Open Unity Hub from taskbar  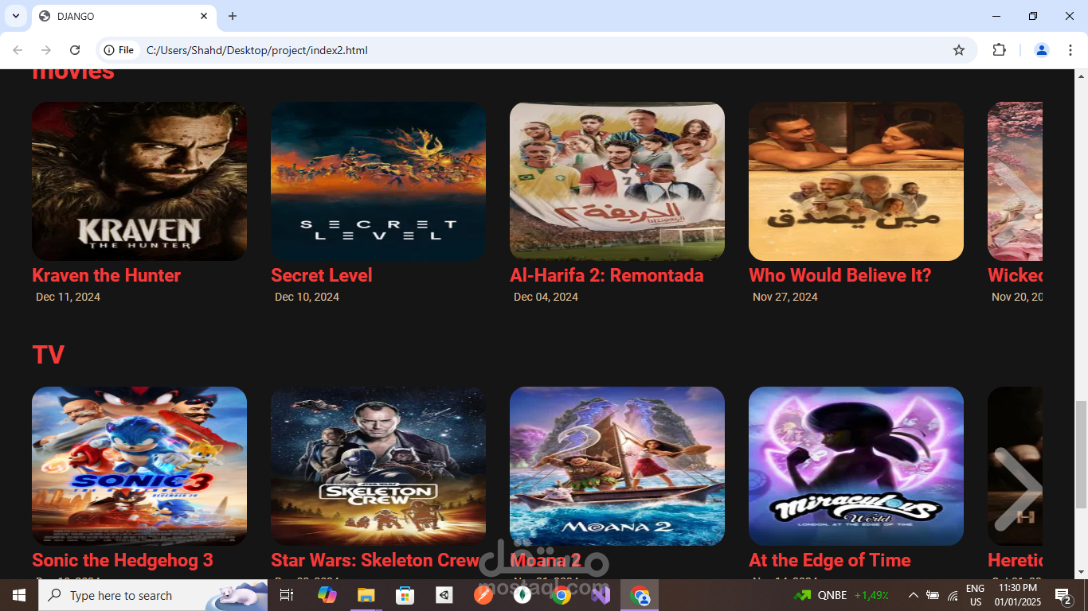444,595
